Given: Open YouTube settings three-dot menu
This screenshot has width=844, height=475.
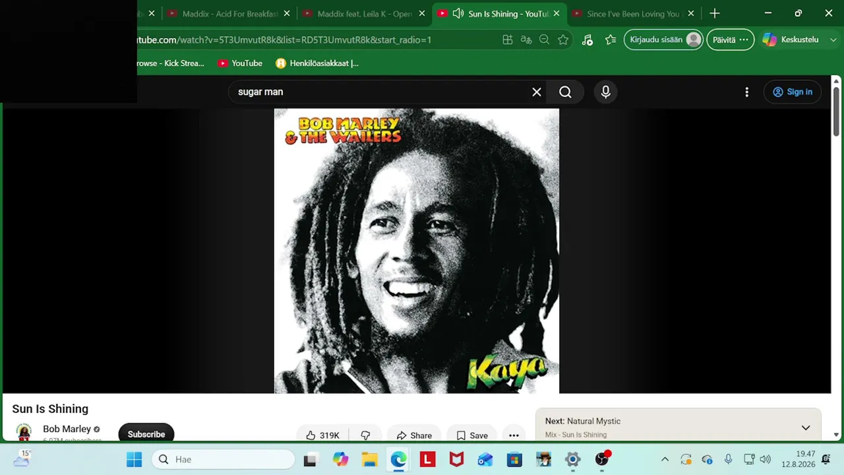Looking at the screenshot, I should click(746, 92).
